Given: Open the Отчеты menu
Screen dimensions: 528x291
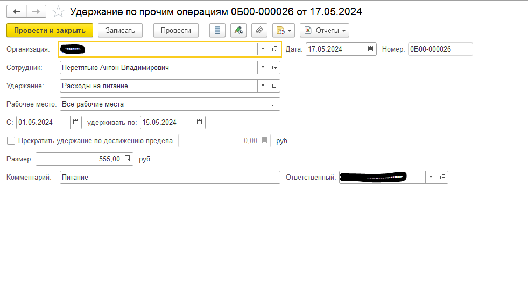Looking at the screenshot, I should 324,31.
